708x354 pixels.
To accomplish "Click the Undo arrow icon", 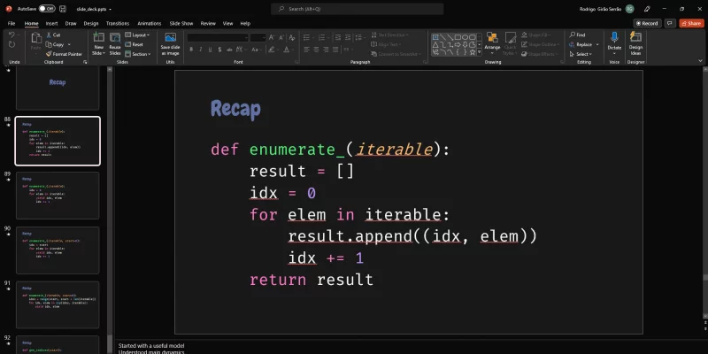I will pyautogui.click(x=12, y=35).
